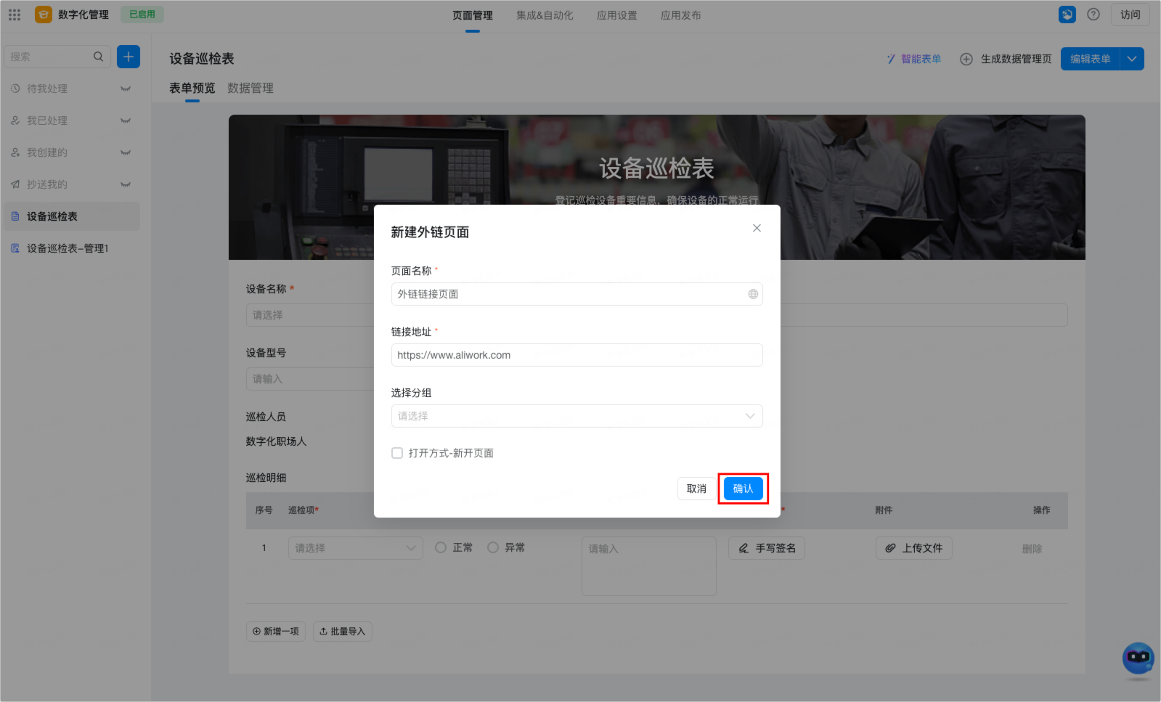Click the 已启用 status badge
Image resolution: width=1161 pixels, height=702 pixels.
[142, 15]
